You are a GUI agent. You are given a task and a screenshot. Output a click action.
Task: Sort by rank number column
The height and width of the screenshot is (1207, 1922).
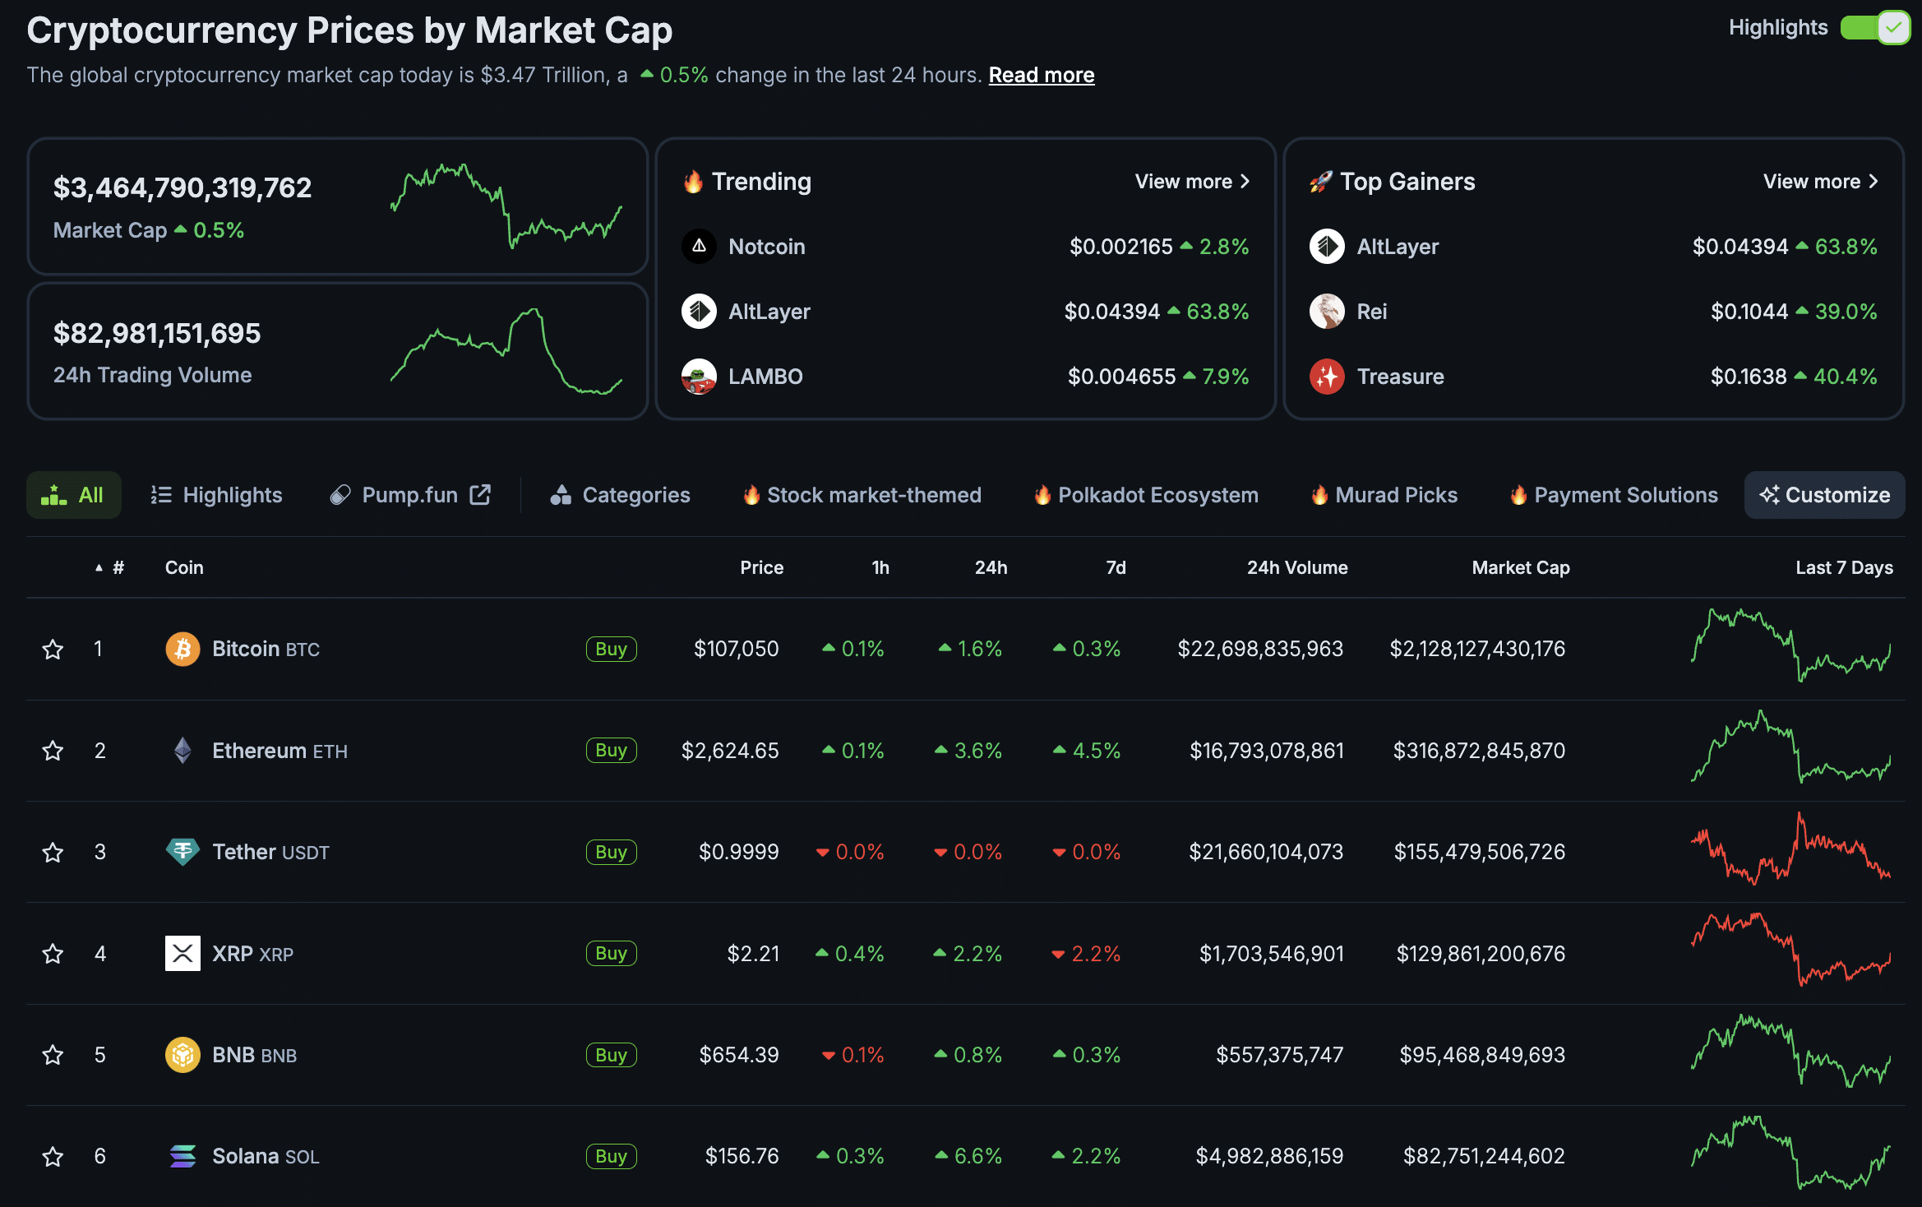[110, 567]
